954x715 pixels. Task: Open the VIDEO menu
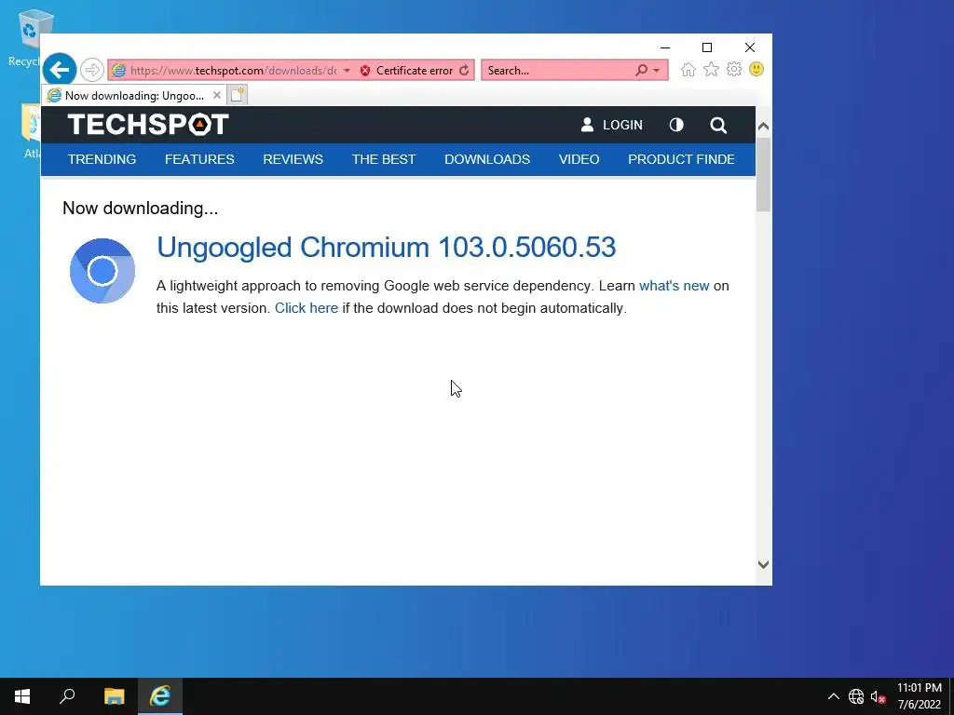[579, 159]
